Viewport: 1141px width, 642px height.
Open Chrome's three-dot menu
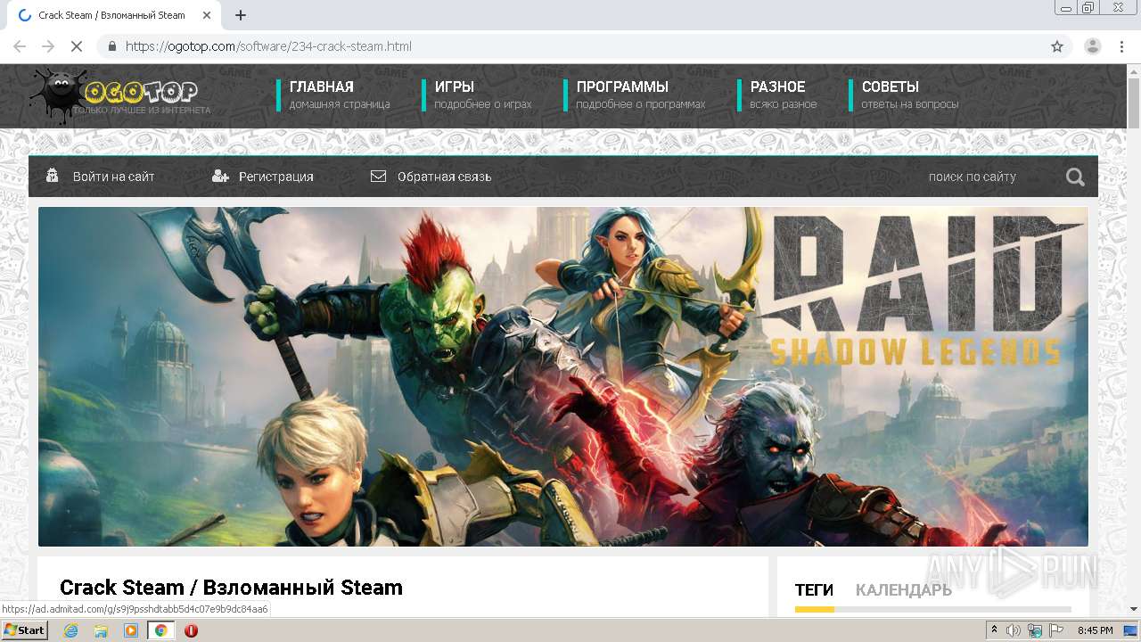pos(1122,46)
